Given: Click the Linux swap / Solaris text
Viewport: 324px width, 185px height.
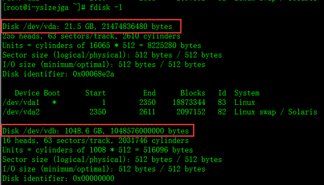Looking at the screenshot, I should tap(276, 112).
